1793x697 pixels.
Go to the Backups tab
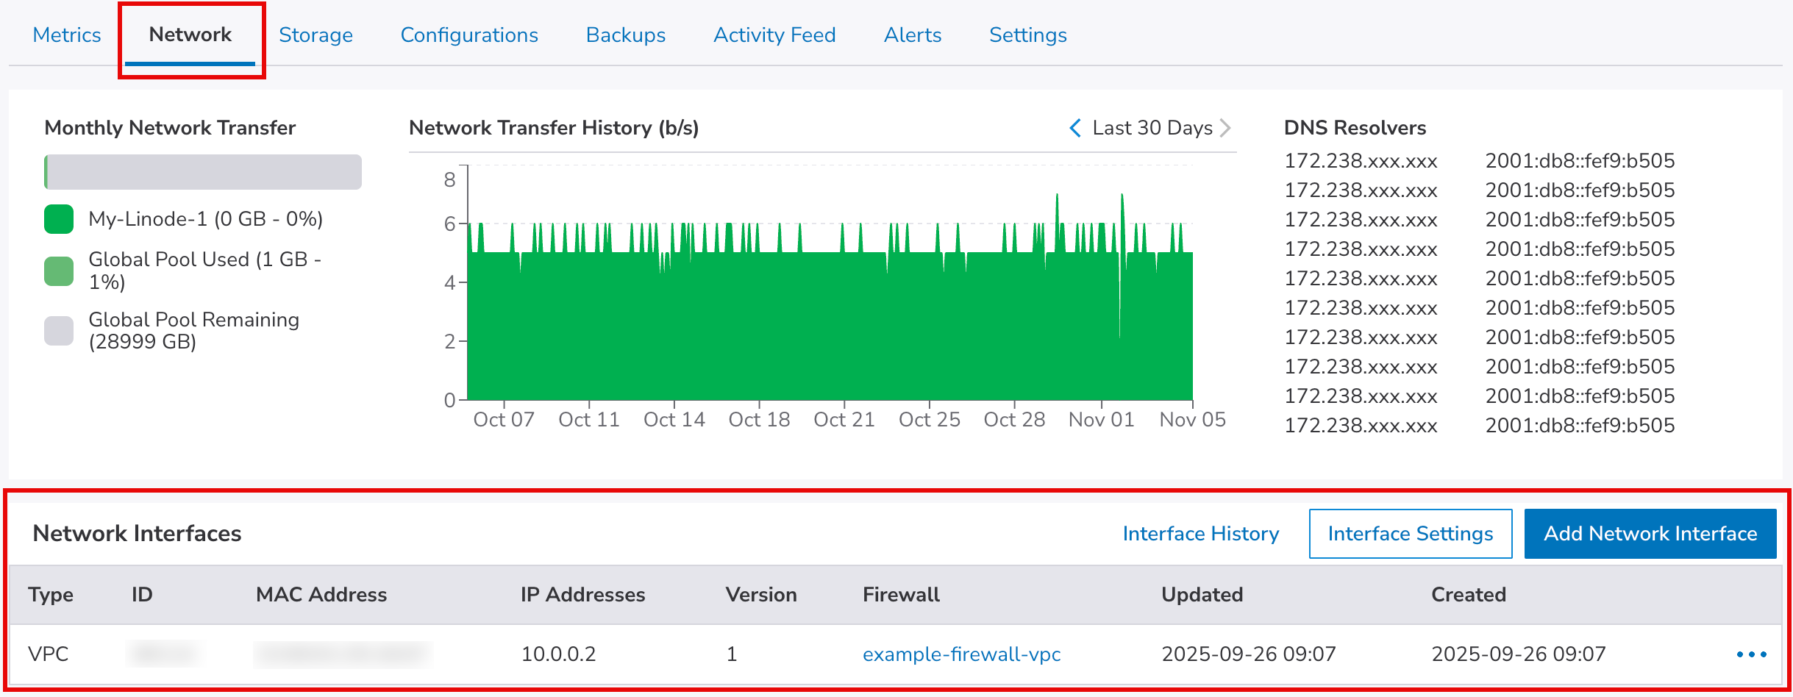coord(625,35)
